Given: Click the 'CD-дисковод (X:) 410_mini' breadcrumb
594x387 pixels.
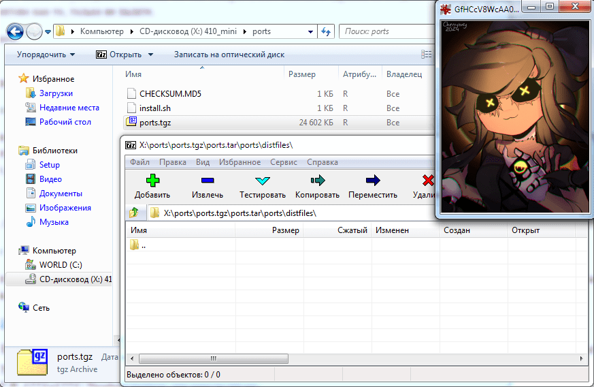Looking at the screenshot, I should [x=188, y=31].
